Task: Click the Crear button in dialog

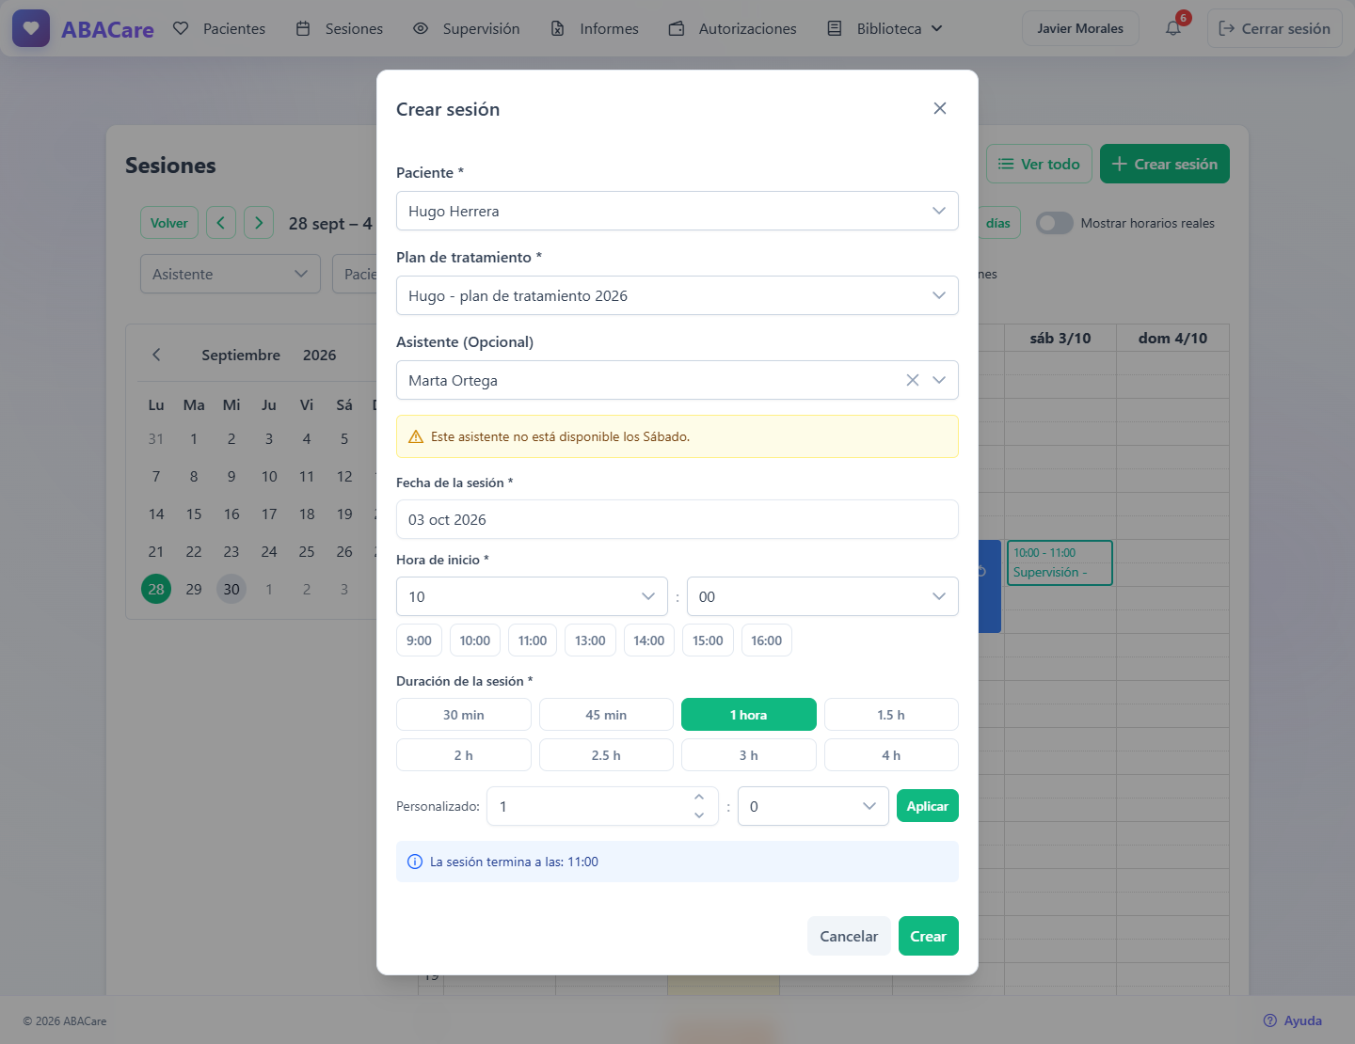Action: pos(929,936)
